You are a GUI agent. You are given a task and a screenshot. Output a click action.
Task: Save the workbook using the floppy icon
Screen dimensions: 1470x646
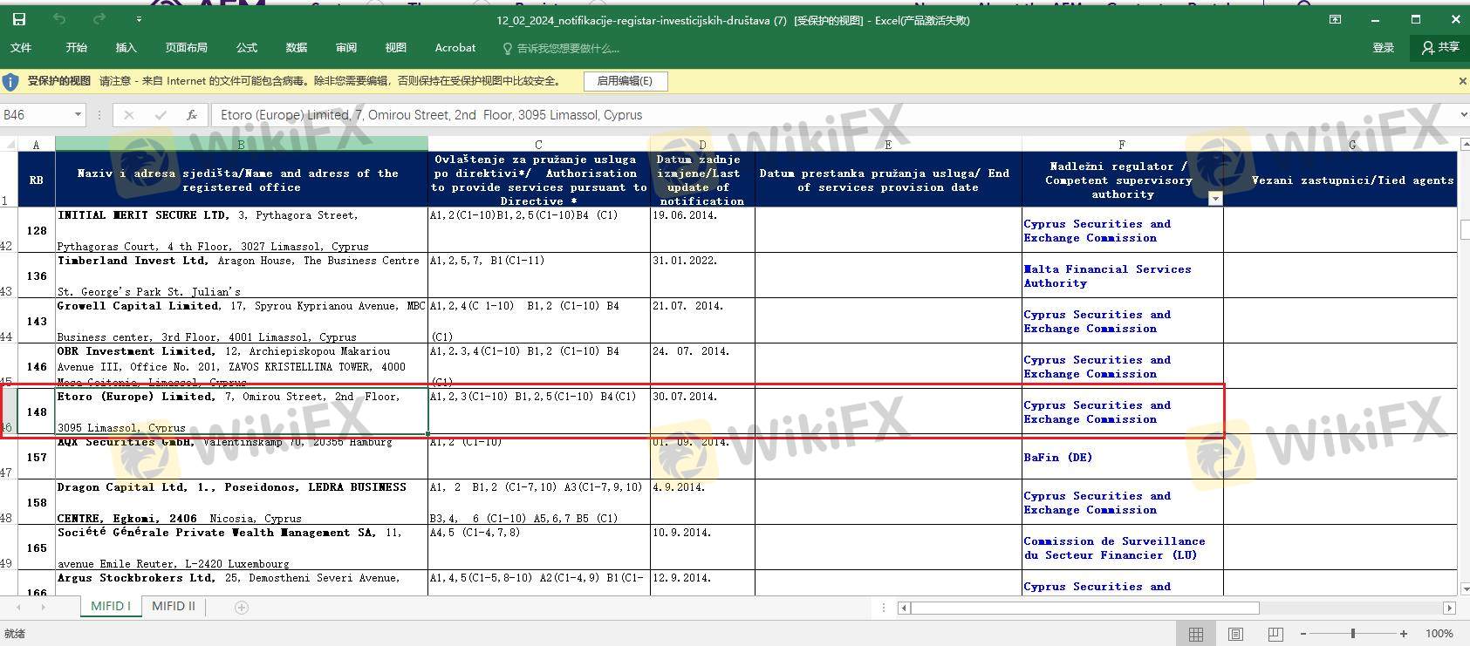click(x=18, y=19)
